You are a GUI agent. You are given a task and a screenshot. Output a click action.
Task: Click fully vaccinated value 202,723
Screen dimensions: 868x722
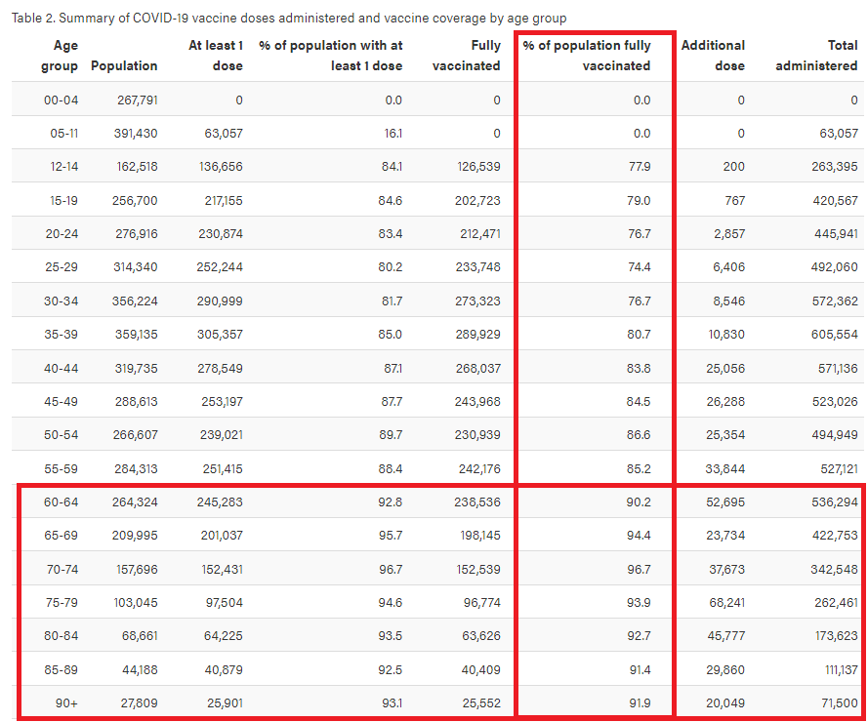click(477, 200)
